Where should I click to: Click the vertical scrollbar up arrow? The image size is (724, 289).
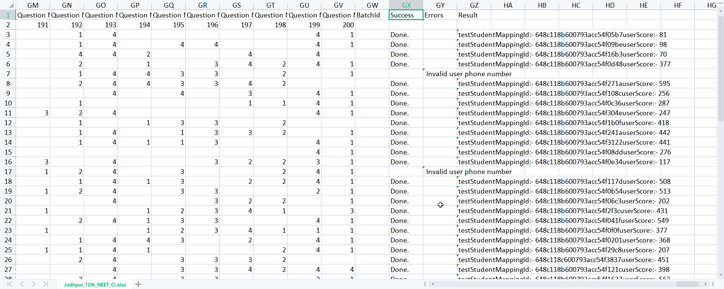pyautogui.click(x=720, y=11)
